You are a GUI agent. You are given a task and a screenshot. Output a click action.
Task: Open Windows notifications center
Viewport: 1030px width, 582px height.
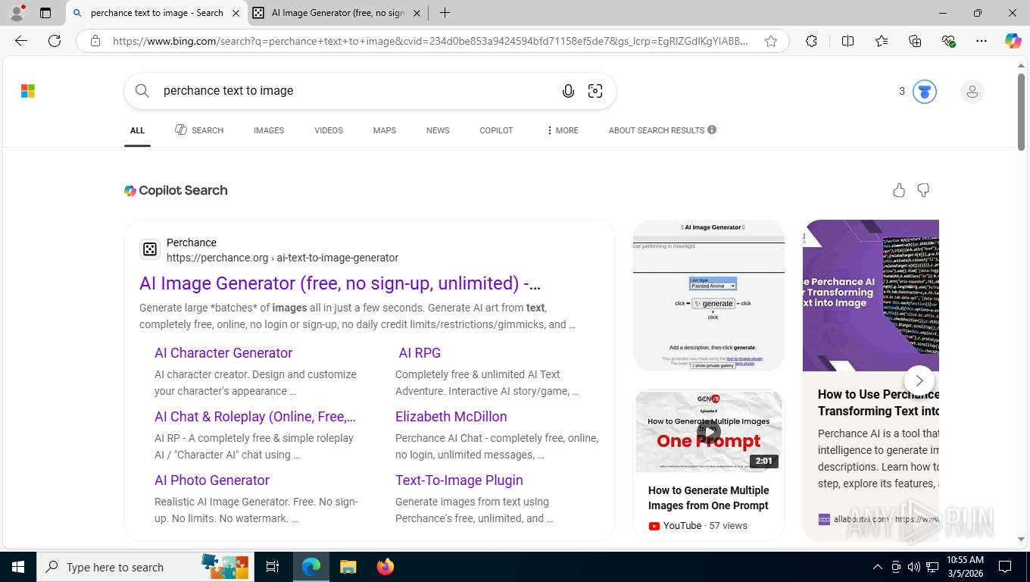click(x=1005, y=567)
